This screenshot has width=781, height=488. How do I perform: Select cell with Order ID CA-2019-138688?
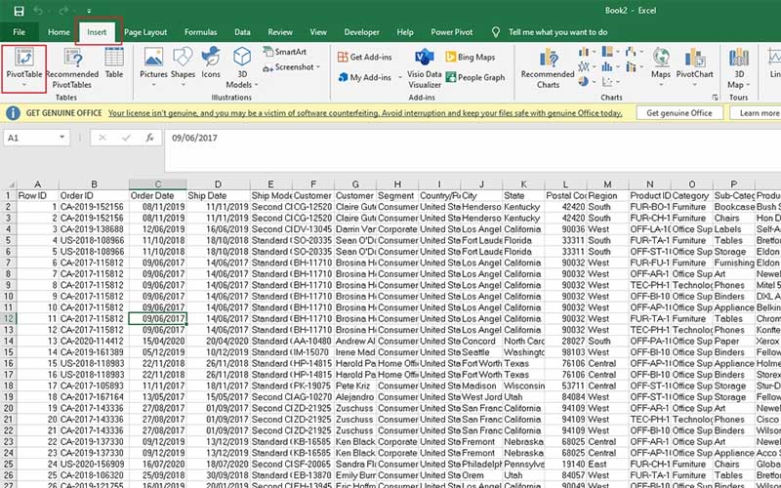click(94, 229)
